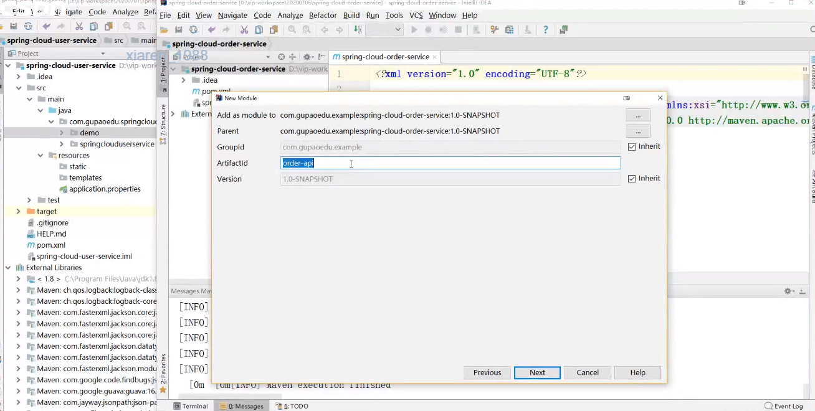Collapse the External Libraries node in user-service
Image resolution: width=815 pixels, height=411 pixels.
pyautogui.click(x=9, y=267)
